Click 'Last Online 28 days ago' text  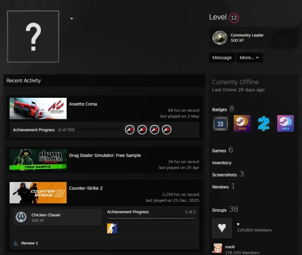tap(238, 90)
